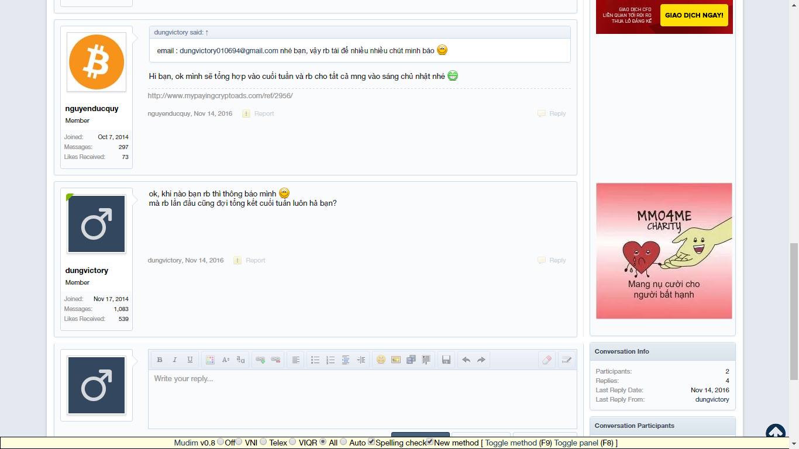Open the mypayingcryptoads referral link
The image size is (799, 449).
pyautogui.click(x=220, y=96)
